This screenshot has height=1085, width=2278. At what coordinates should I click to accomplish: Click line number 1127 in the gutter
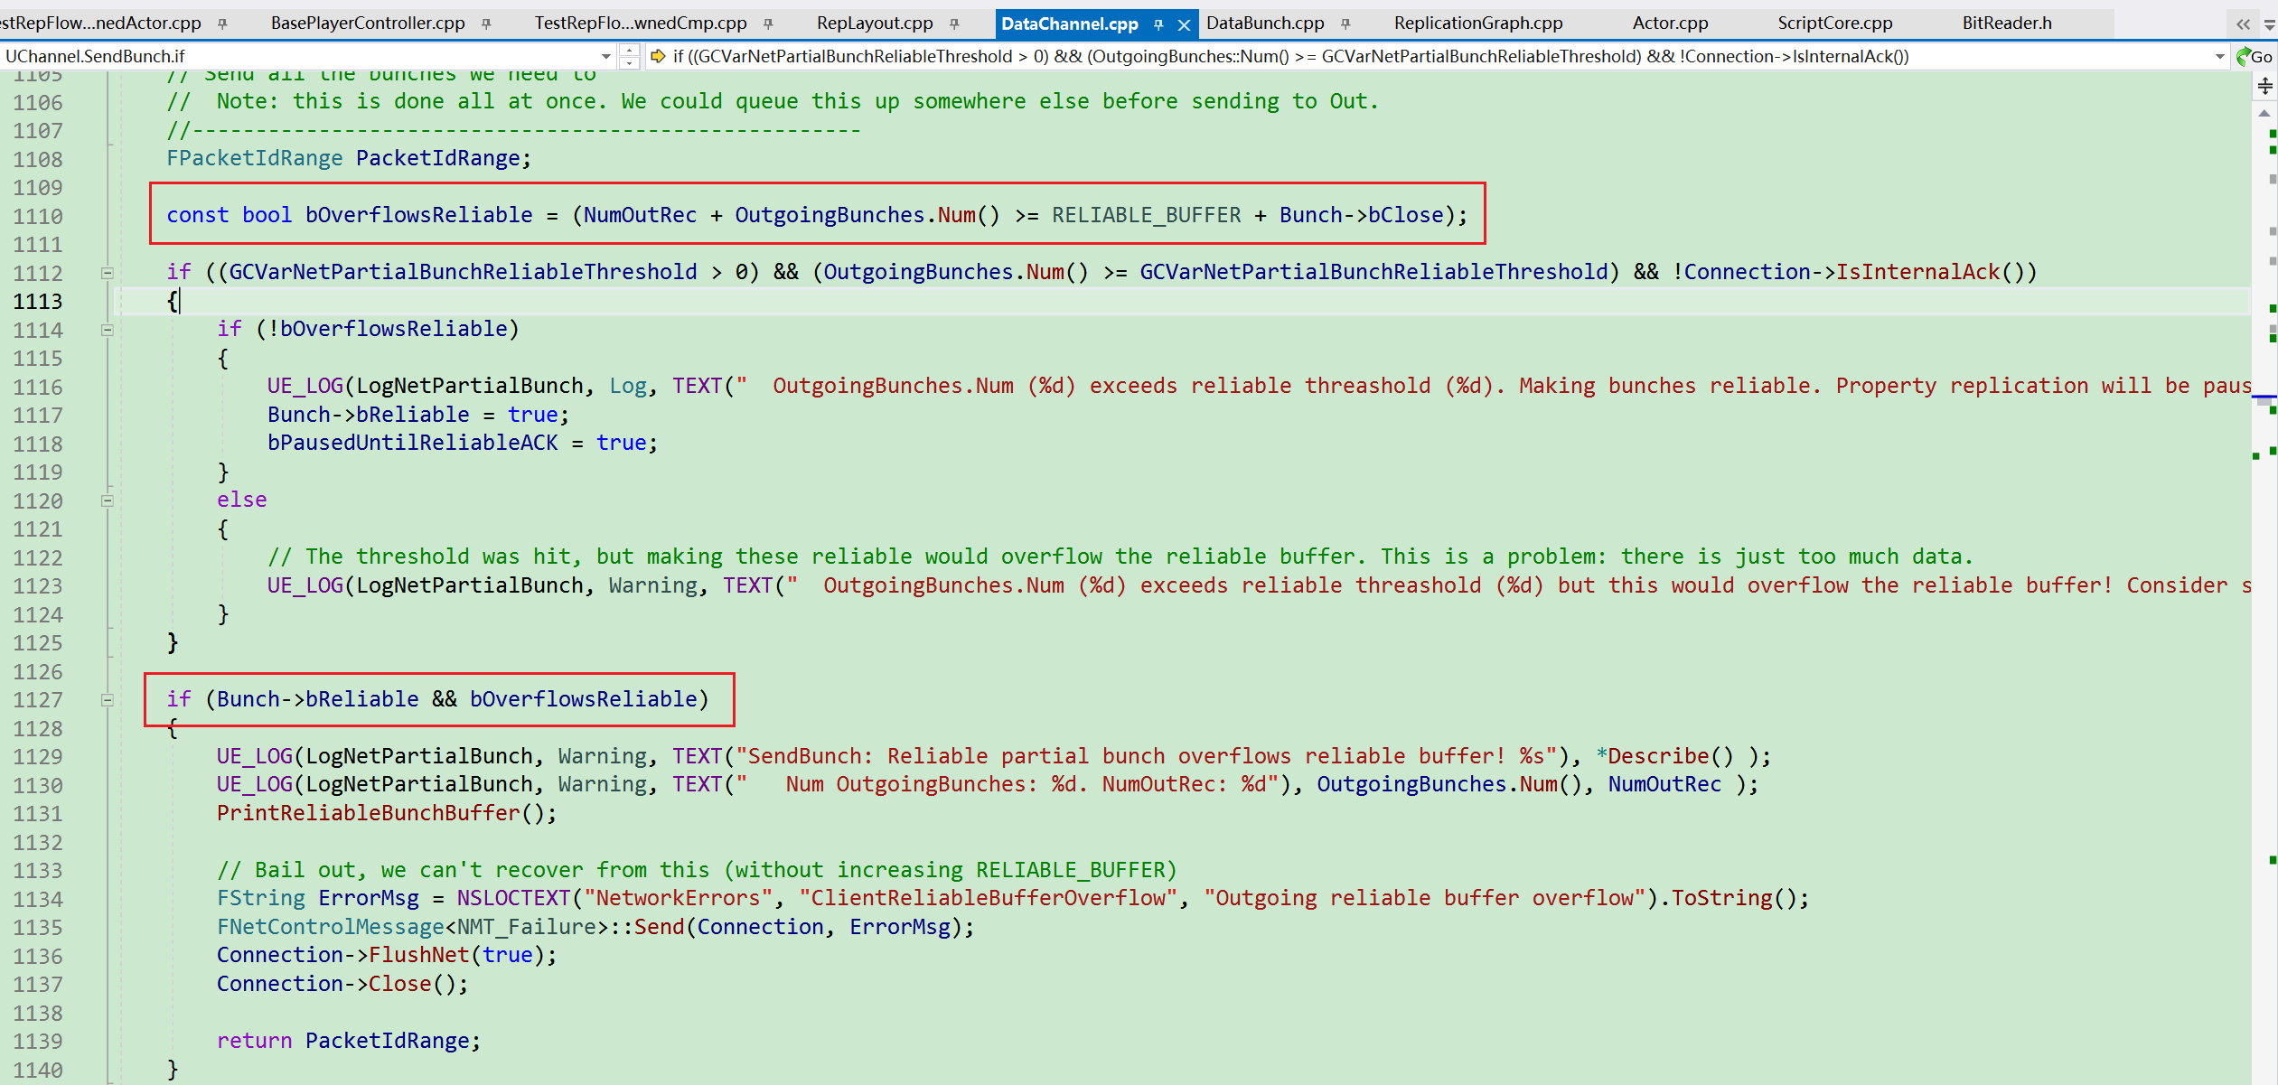(38, 700)
